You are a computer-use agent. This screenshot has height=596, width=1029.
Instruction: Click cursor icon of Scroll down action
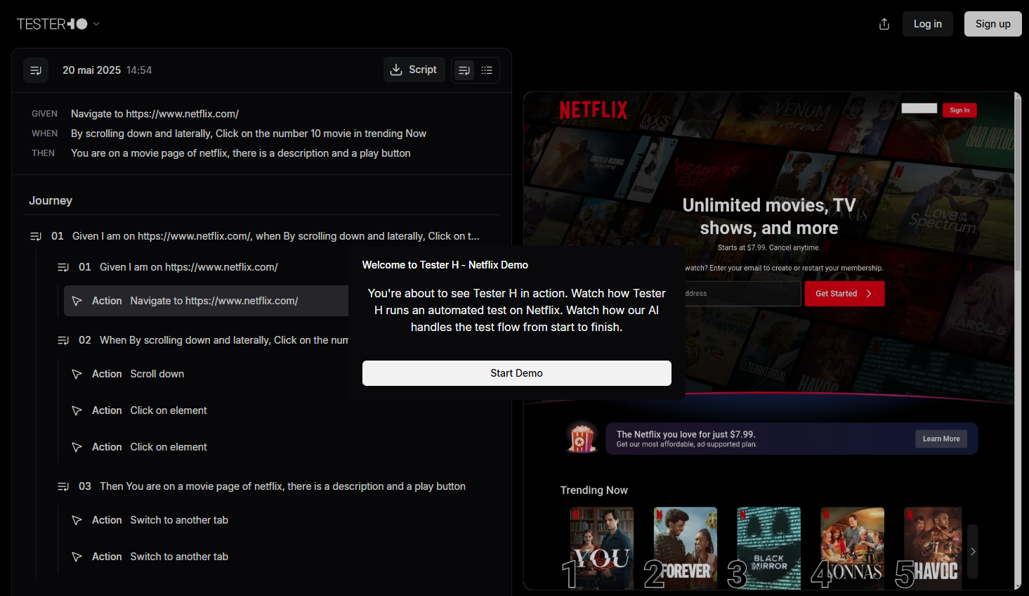[77, 374]
